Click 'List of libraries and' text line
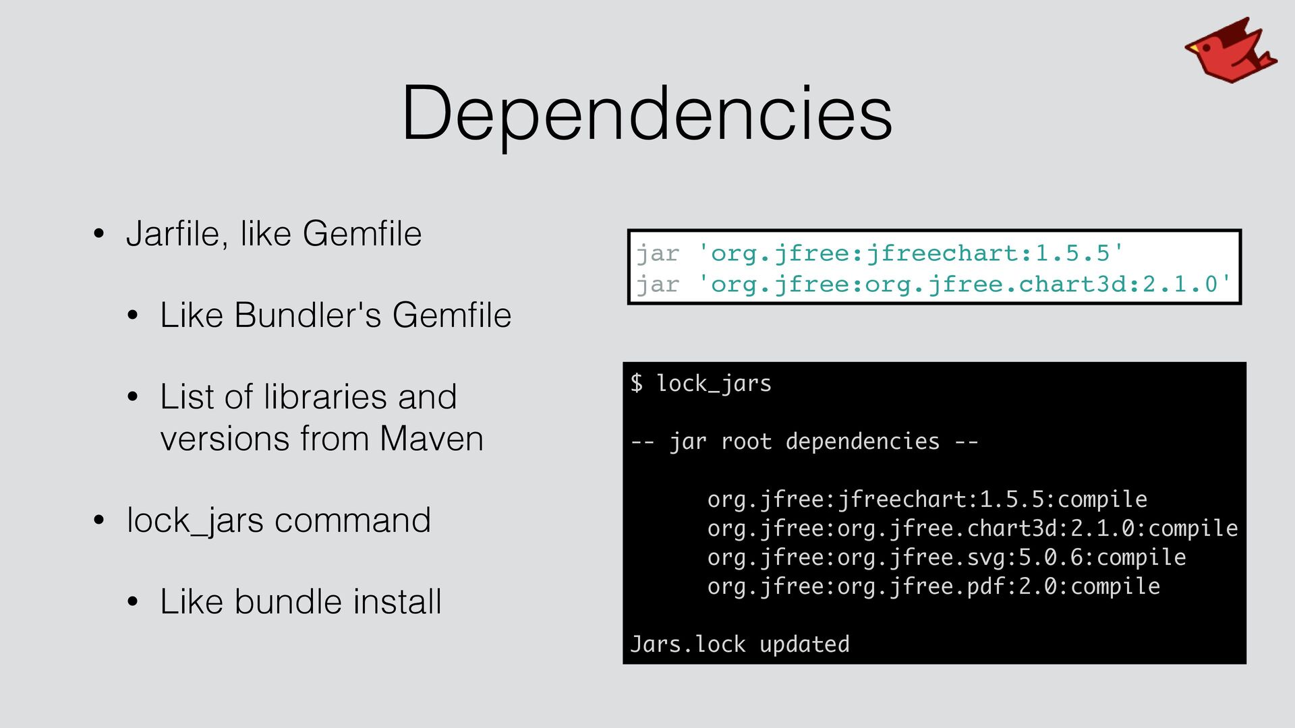Image resolution: width=1295 pixels, height=728 pixels. point(308,397)
